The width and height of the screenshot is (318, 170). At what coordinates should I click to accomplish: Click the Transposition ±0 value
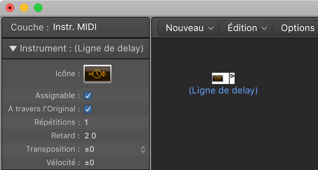[89, 149]
